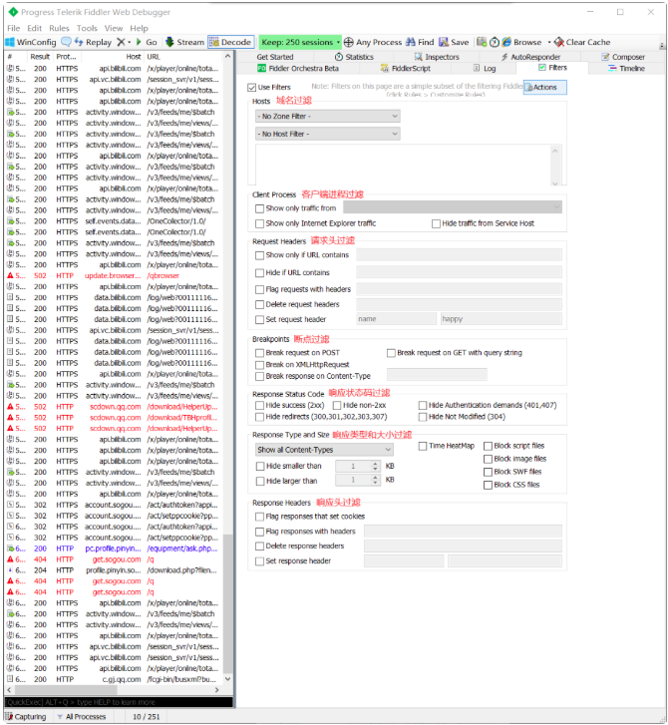This screenshot has width=668, height=725.
Task: Open the Inspectors tab
Action: [437, 57]
